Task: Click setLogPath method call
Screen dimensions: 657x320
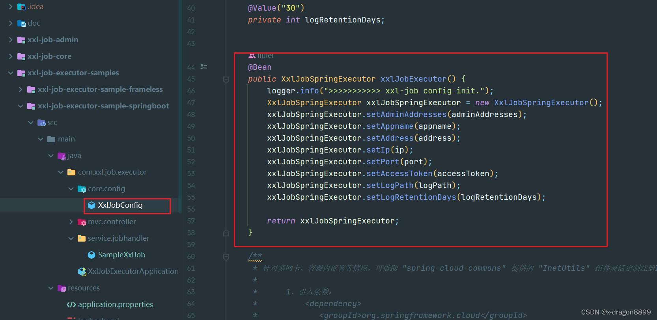Action: (x=390, y=186)
